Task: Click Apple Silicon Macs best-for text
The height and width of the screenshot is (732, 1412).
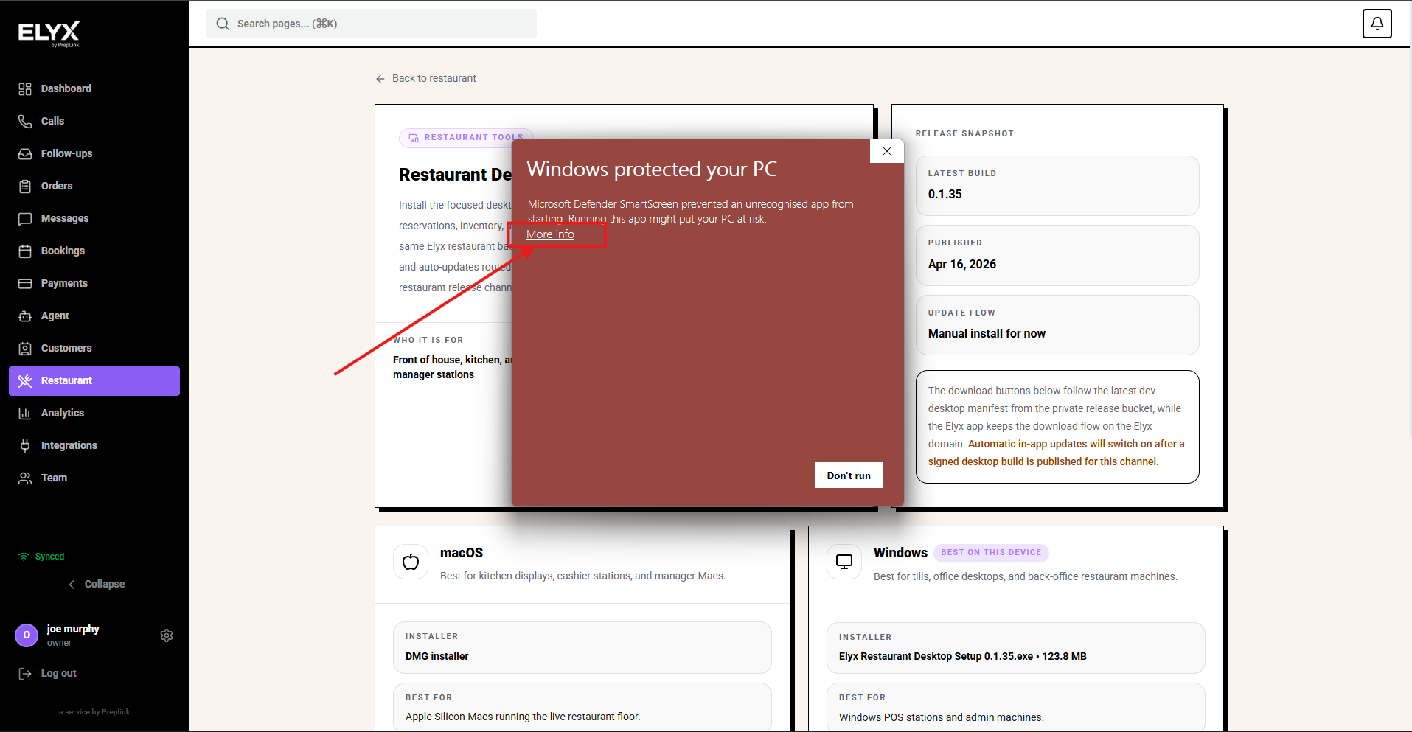Action: click(523, 717)
